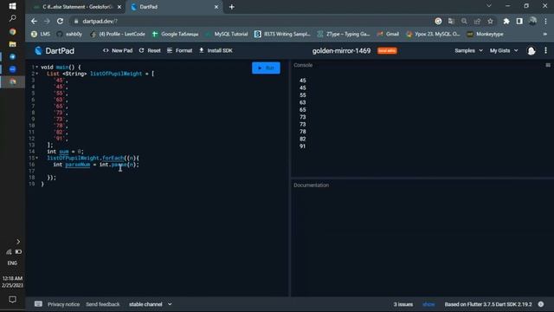
Task: Open Install SDK link
Action: (x=216, y=50)
